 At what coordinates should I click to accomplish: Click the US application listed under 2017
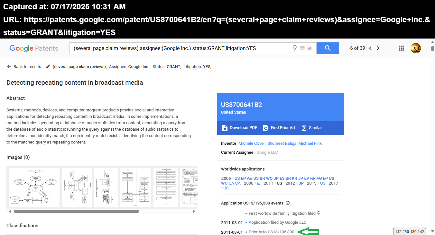pos(226,188)
